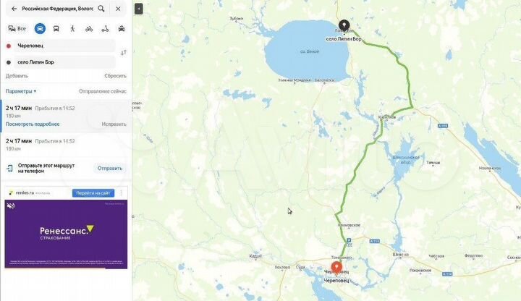
Task: Select the bus transit mode icon
Action: point(56,28)
